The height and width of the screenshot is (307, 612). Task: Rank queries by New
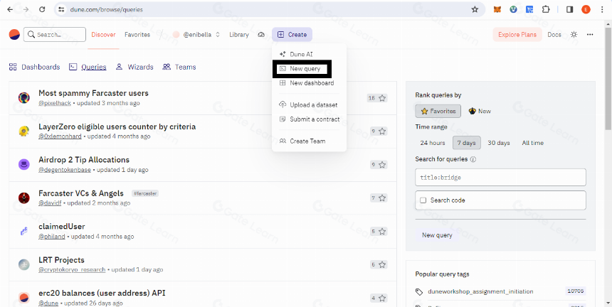pyautogui.click(x=480, y=111)
